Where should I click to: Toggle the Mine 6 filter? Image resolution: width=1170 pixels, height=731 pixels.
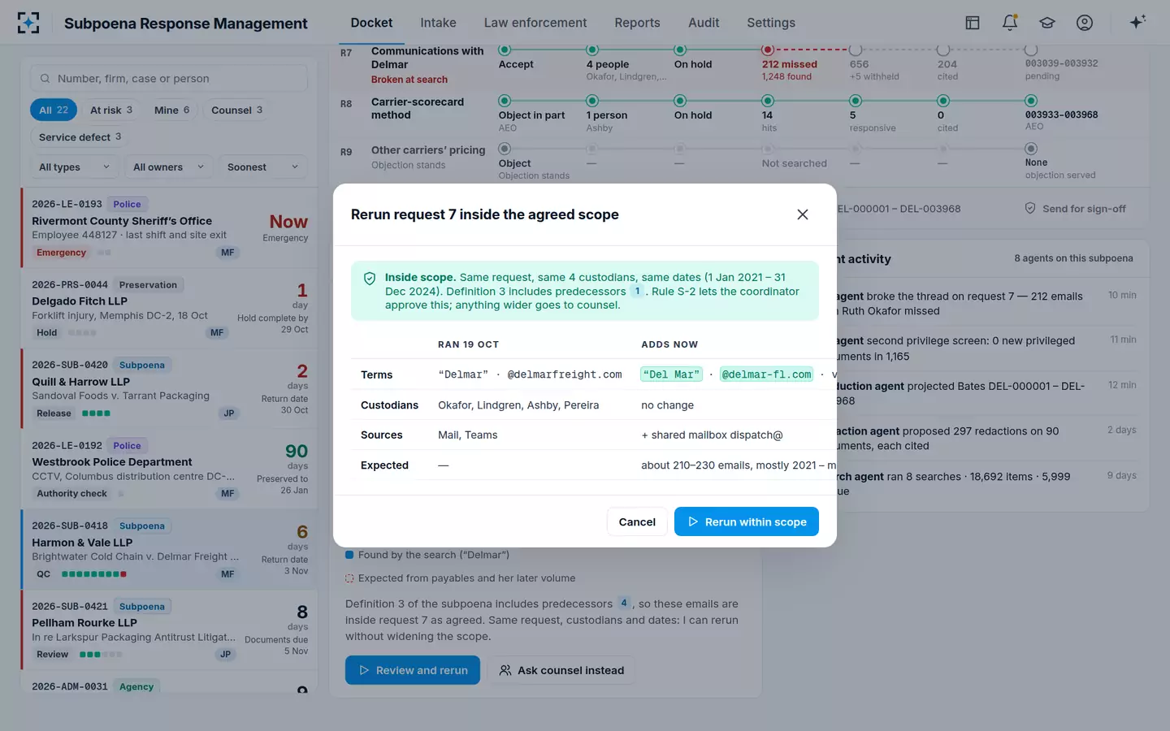[172, 110]
